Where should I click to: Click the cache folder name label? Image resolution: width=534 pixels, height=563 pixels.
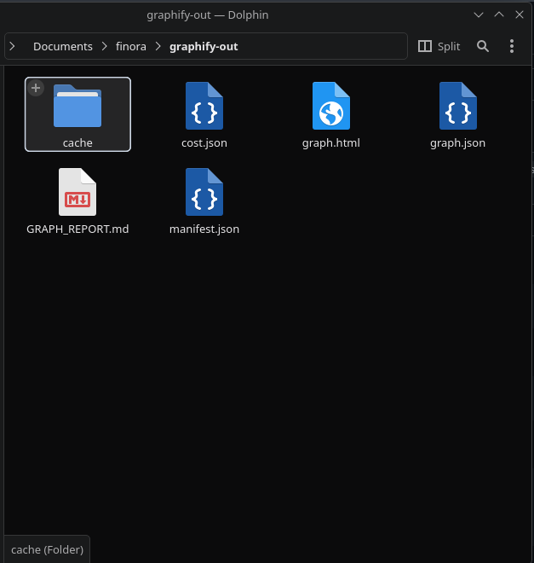(78, 143)
